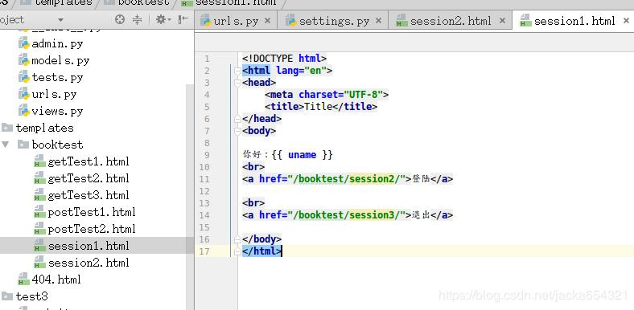The height and width of the screenshot is (310, 634).
Task: Open getTest2.html in the tree
Action: (89, 179)
